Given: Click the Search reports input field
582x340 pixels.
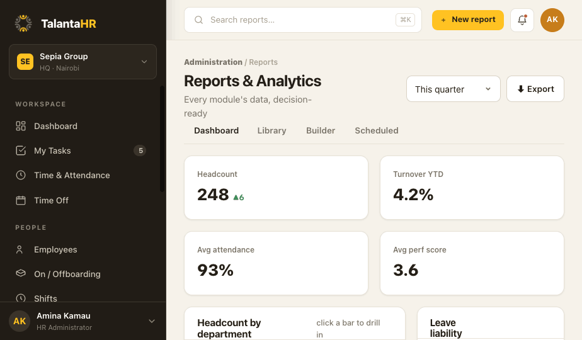Looking at the screenshot, I should [303, 20].
